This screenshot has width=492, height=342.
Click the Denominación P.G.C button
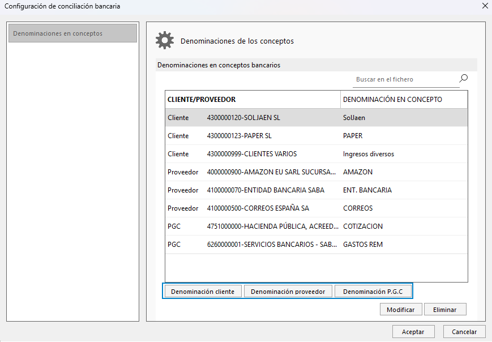tap(373, 292)
